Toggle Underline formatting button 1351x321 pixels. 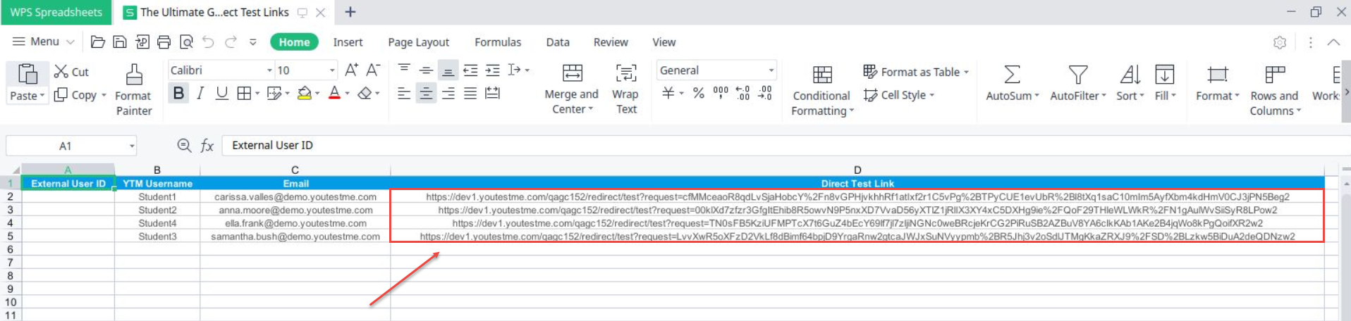tap(221, 93)
